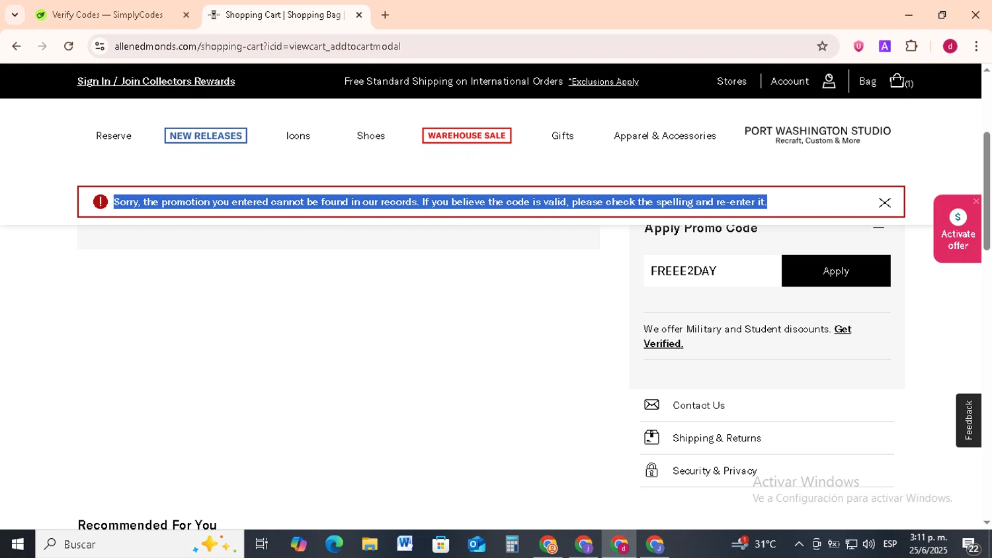
Task: Open the Chrome three-dot menu
Action: (x=976, y=46)
